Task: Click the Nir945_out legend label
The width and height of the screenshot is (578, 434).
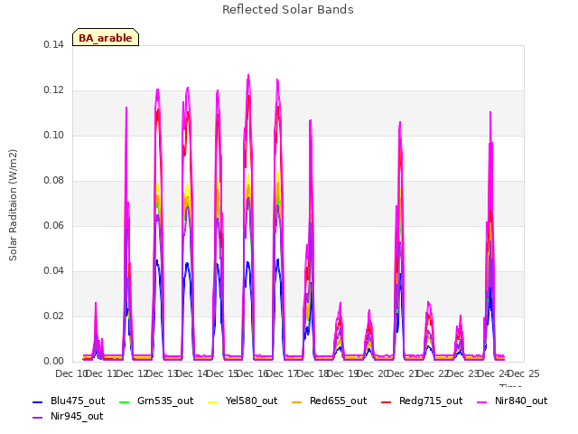Action: pos(77,416)
